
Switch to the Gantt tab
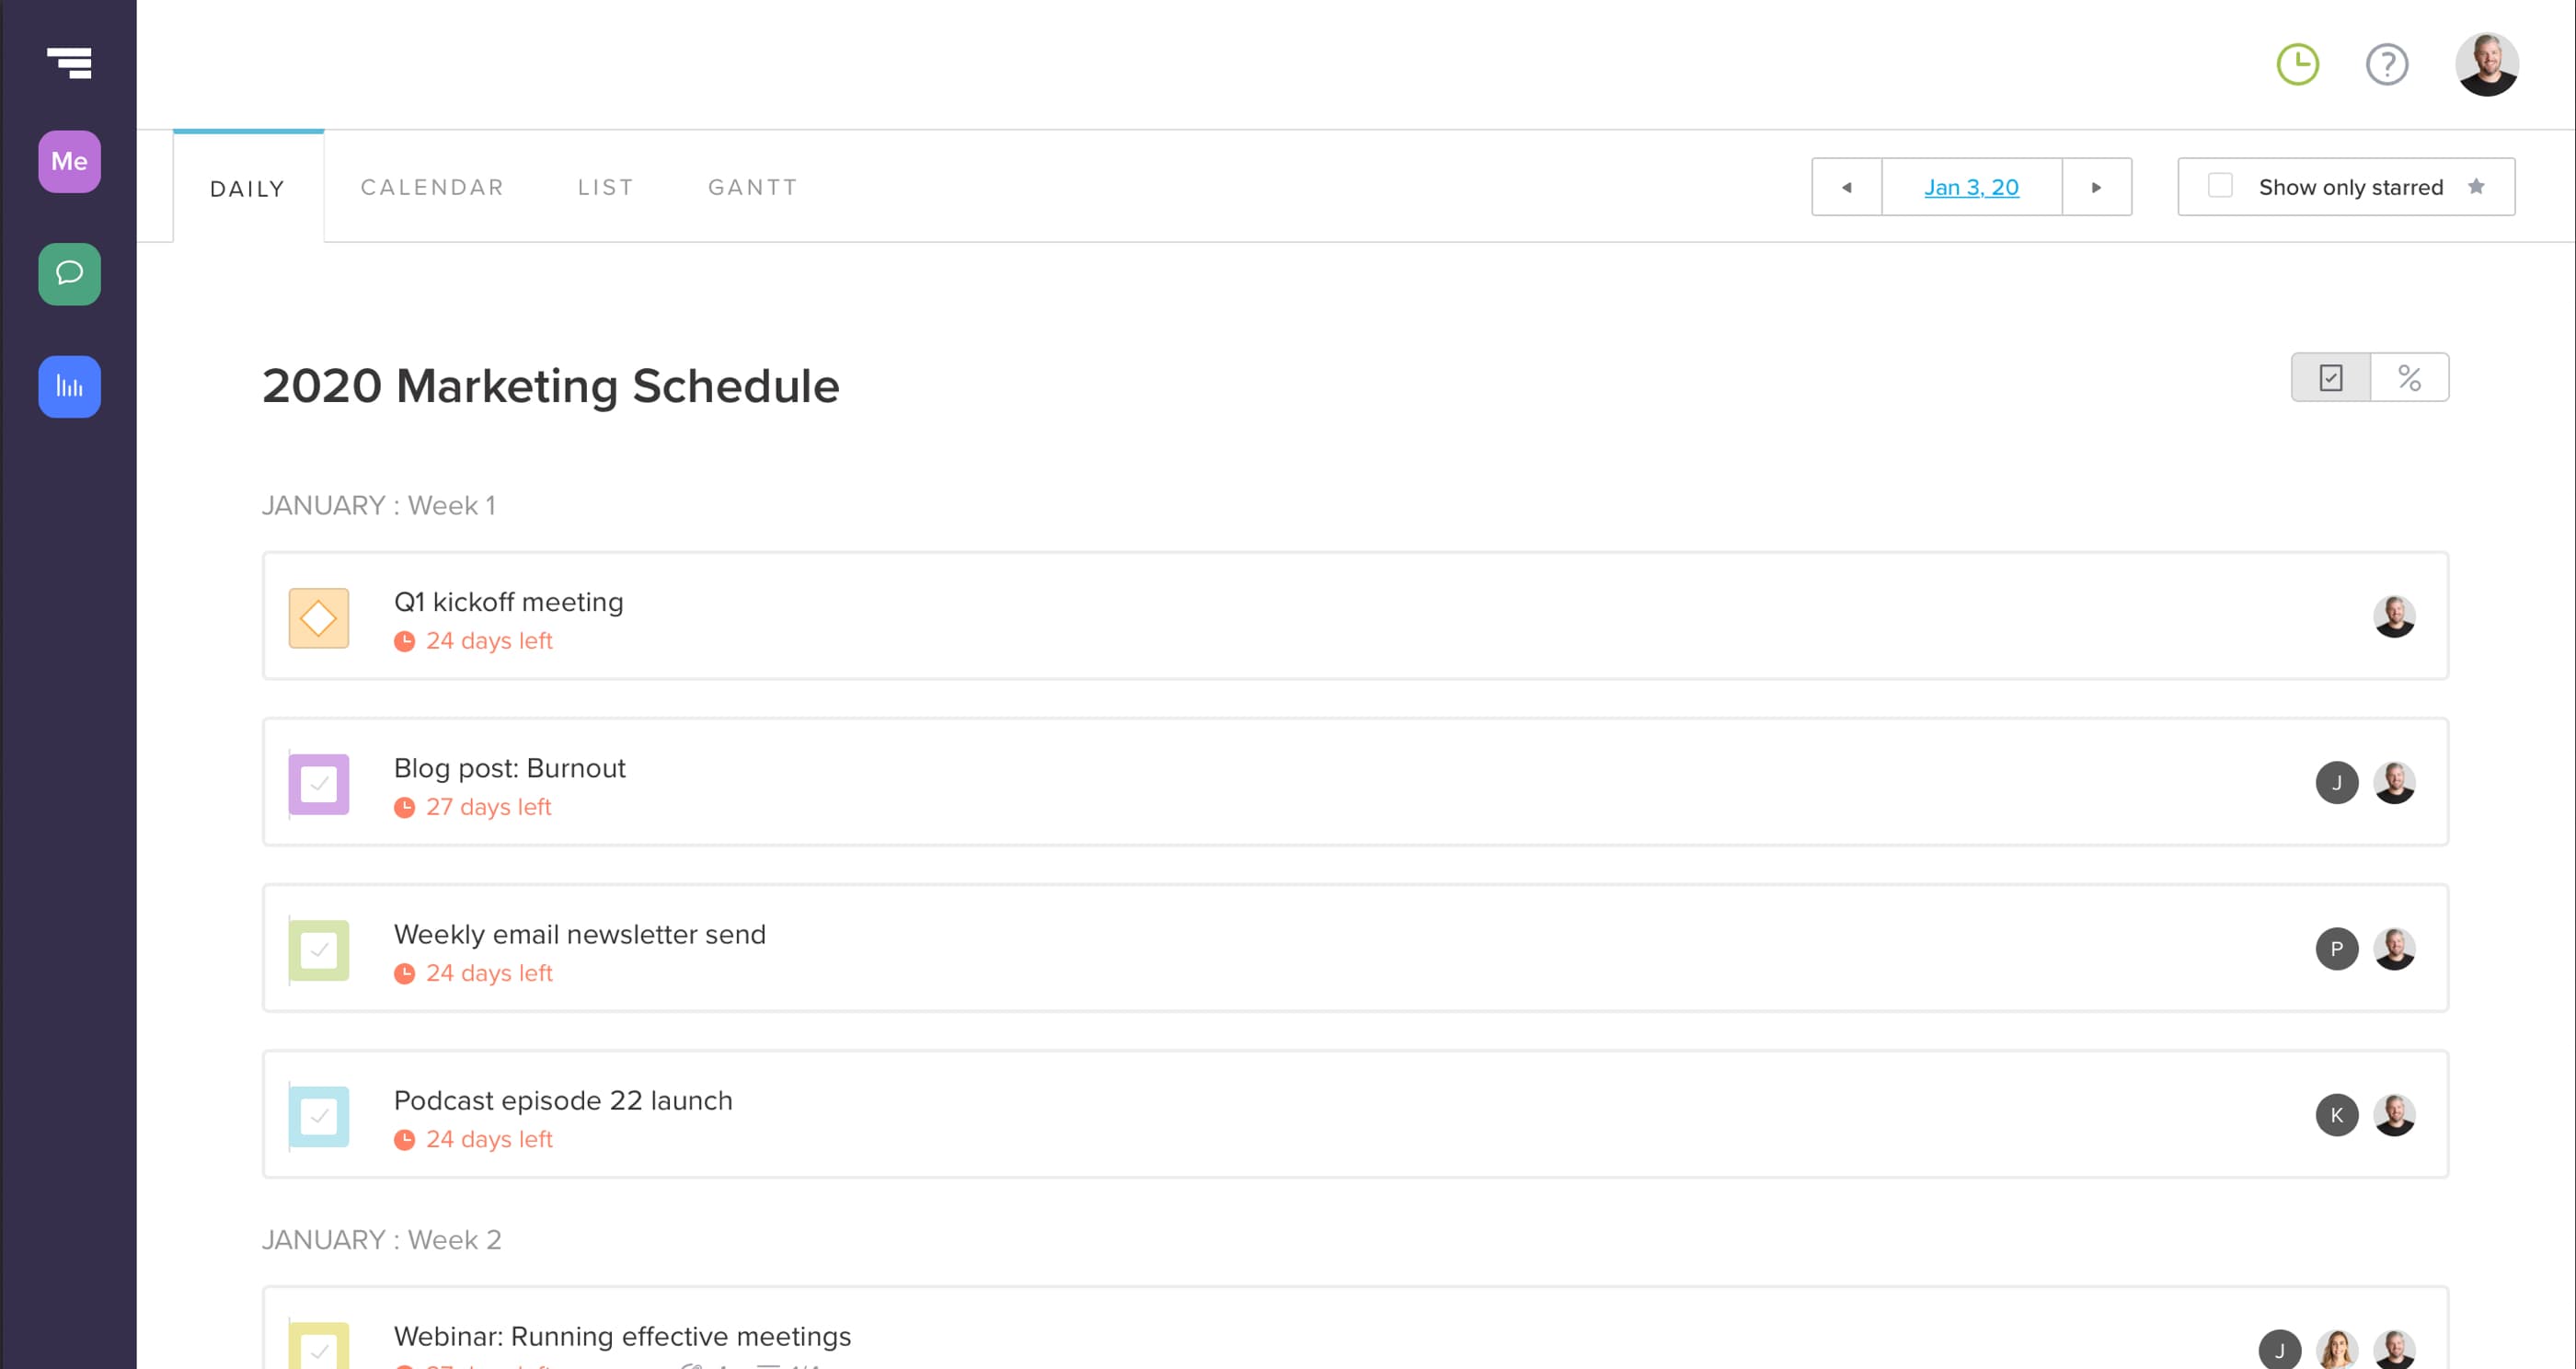[752, 187]
